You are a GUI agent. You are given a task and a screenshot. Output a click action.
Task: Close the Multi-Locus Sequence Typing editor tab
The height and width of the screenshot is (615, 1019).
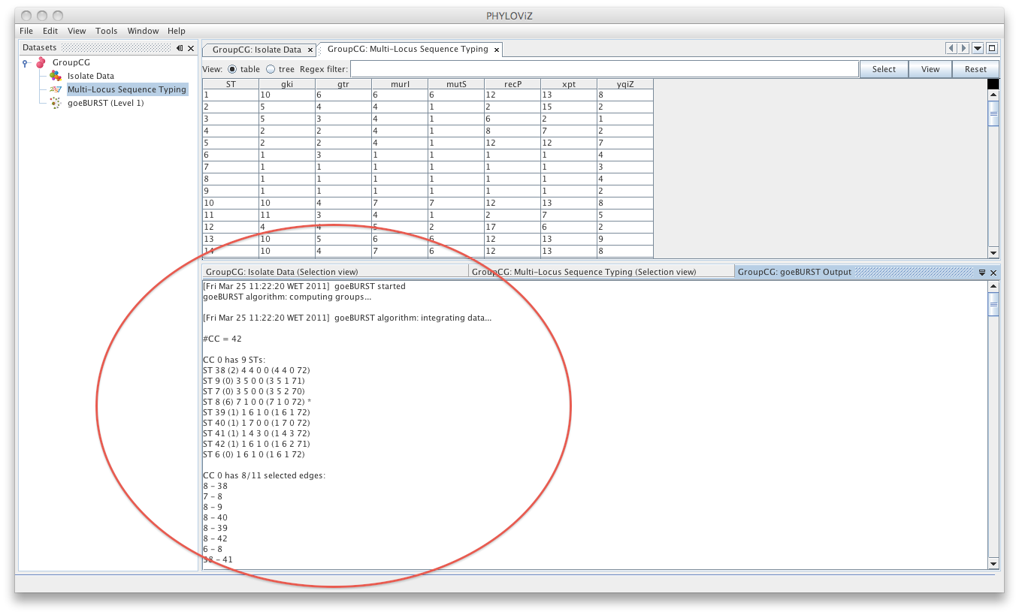point(497,50)
